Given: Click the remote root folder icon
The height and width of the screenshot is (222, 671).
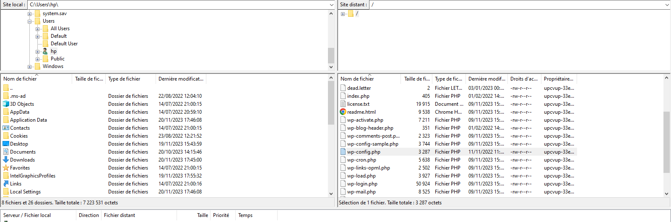Looking at the screenshot, I should pyautogui.click(x=351, y=13).
